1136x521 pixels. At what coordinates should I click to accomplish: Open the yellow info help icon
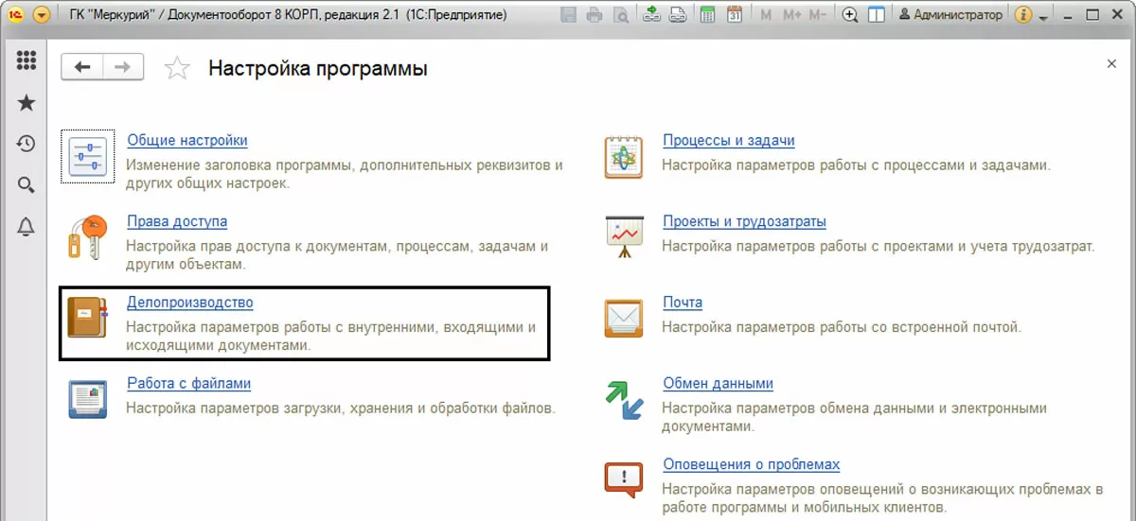pyautogui.click(x=1022, y=15)
